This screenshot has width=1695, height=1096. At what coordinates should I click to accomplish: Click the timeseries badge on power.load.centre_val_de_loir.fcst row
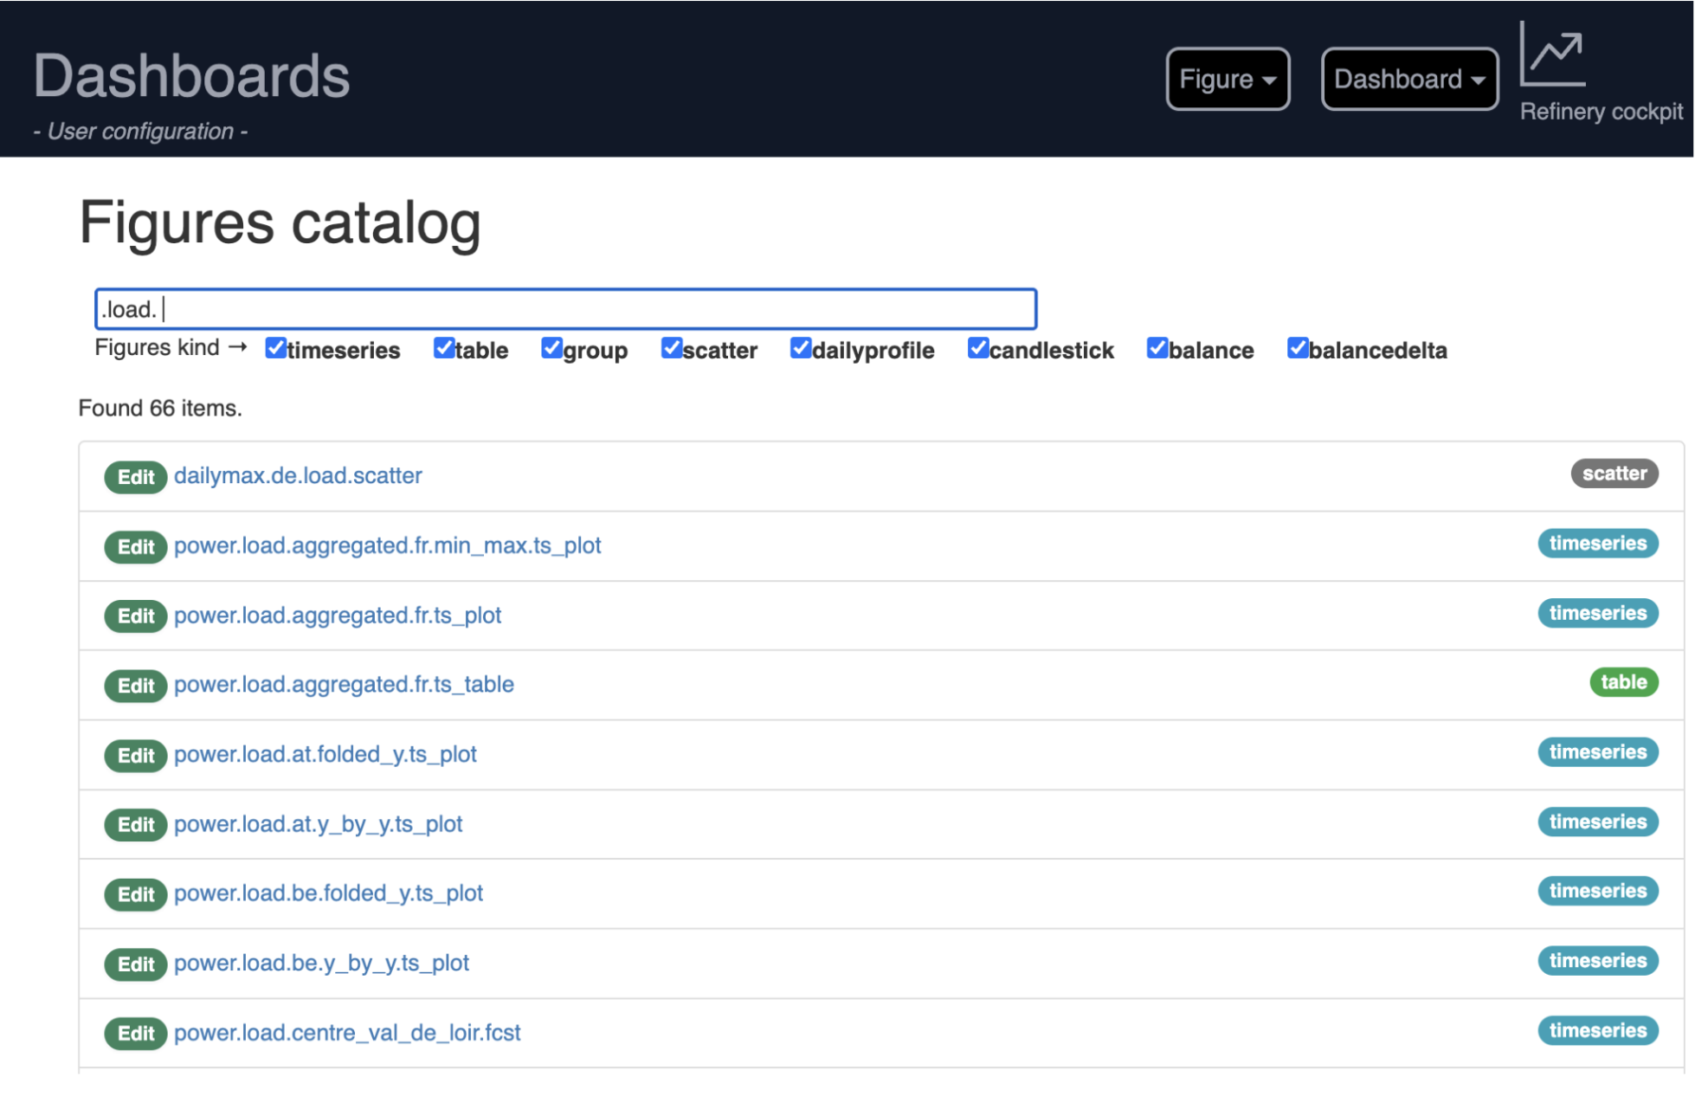(1597, 1030)
